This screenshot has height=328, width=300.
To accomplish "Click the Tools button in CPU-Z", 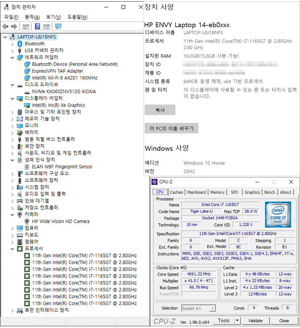I will click(x=224, y=320).
